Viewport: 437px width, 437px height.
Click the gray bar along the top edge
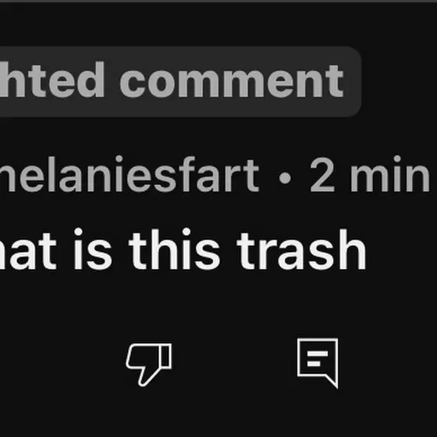218,1
